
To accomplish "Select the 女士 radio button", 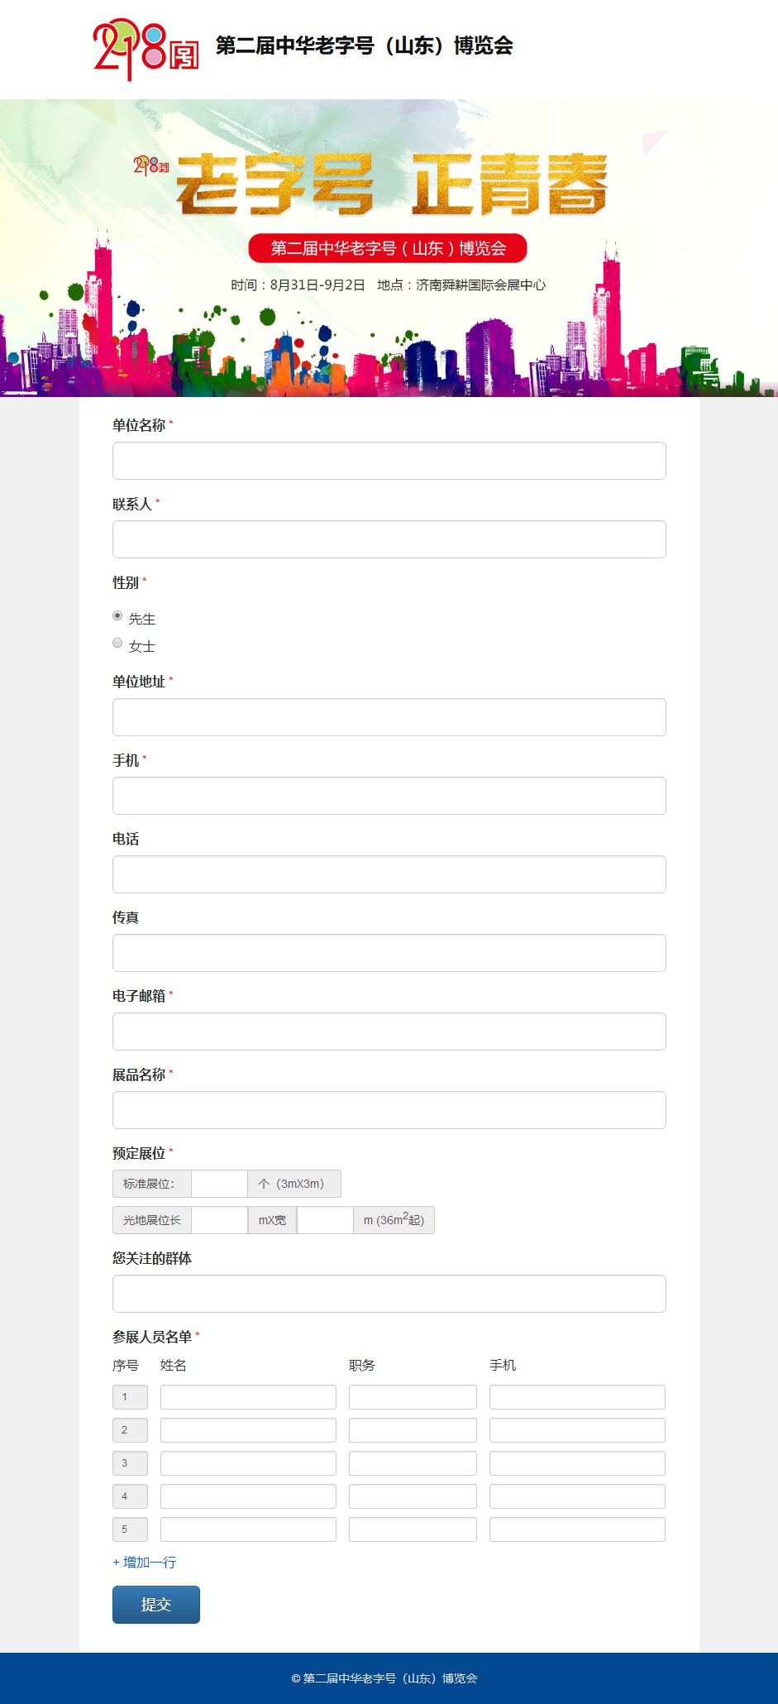I will pos(117,643).
